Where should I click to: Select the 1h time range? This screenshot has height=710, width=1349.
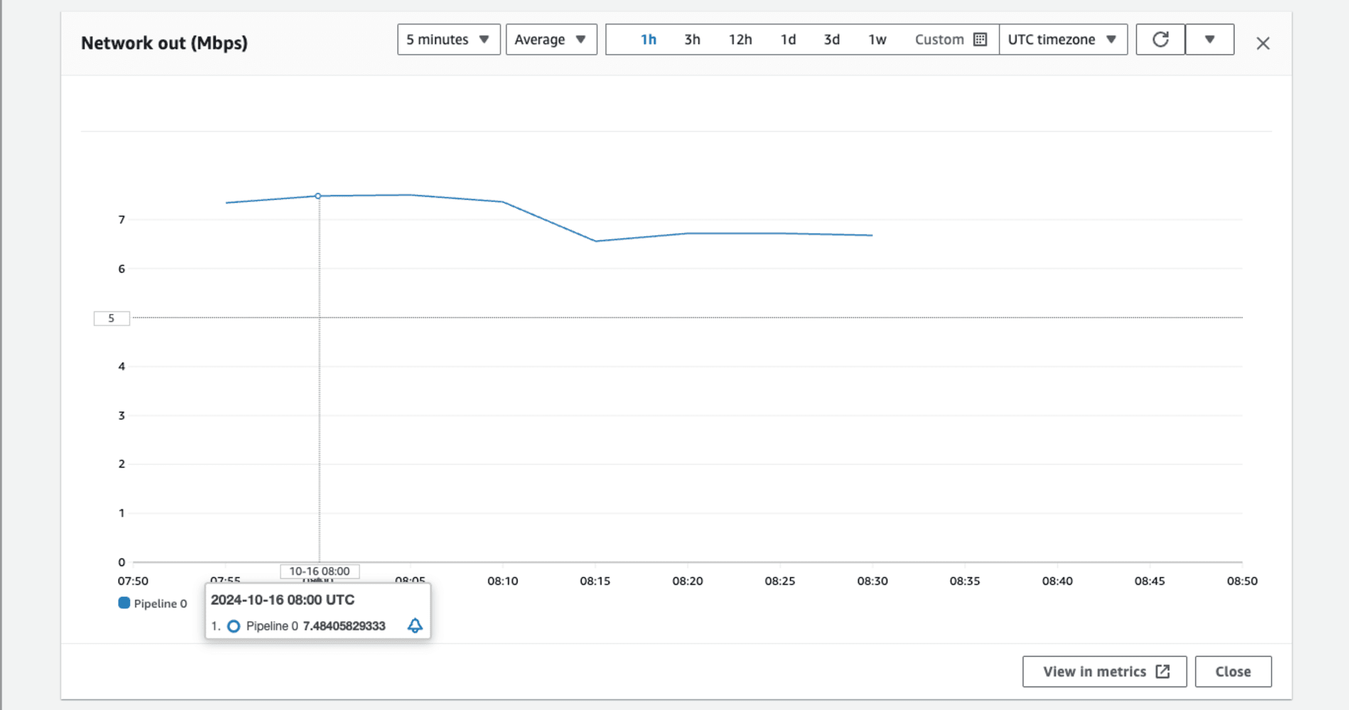(x=648, y=40)
